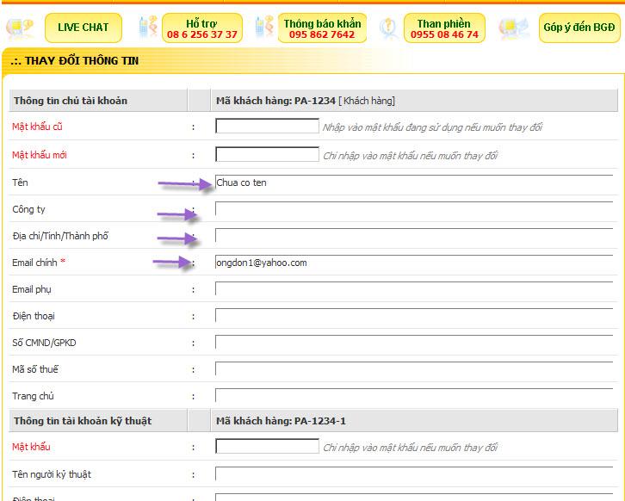Click the phone icon beside Hỗ trợ
Image resolution: width=625 pixels, height=501 pixels.
pos(147,28)
